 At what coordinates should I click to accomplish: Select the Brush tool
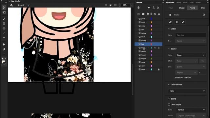[x=4, y=18]
